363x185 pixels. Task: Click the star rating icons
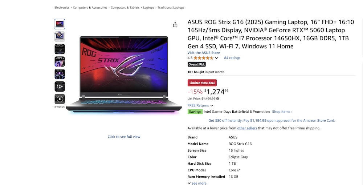click(x=203, y=58)
